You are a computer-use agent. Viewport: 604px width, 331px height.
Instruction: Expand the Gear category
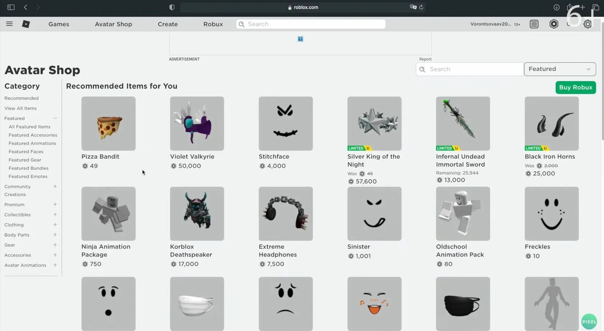point(55,245)
